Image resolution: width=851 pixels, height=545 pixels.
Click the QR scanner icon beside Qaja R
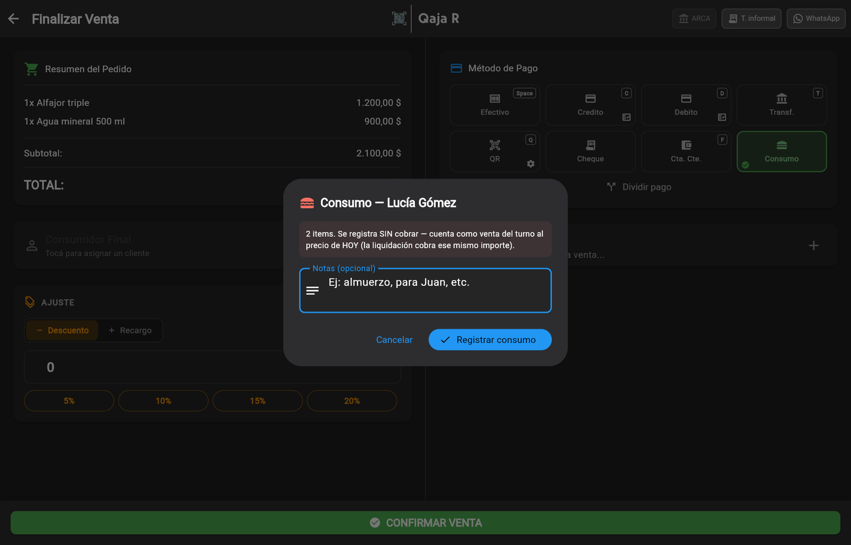399,18
